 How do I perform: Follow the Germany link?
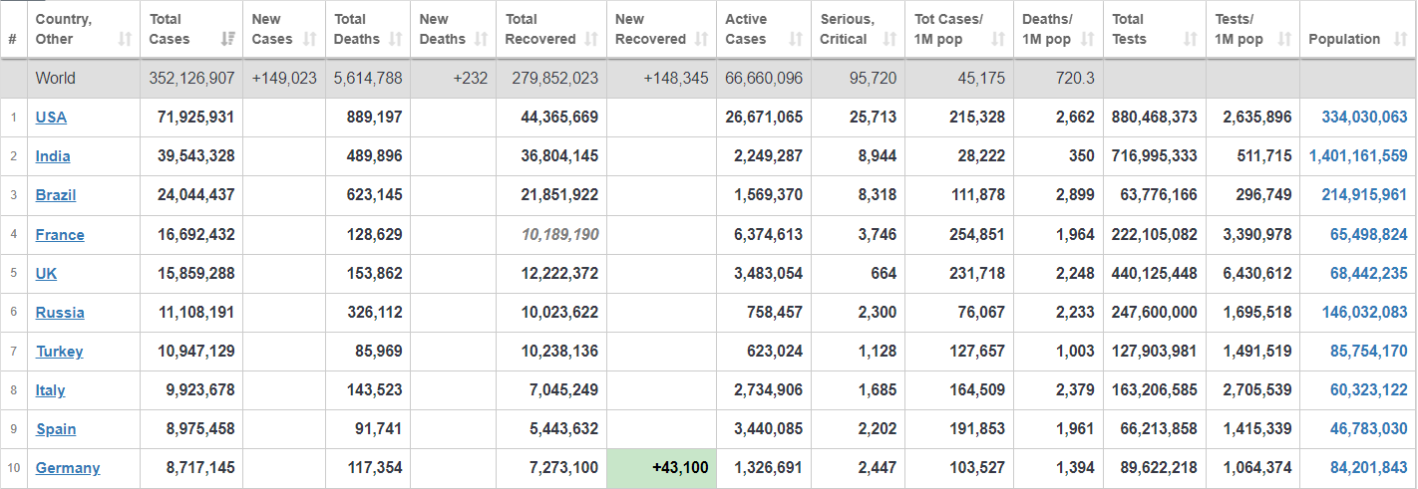click(x=68, y=468)
